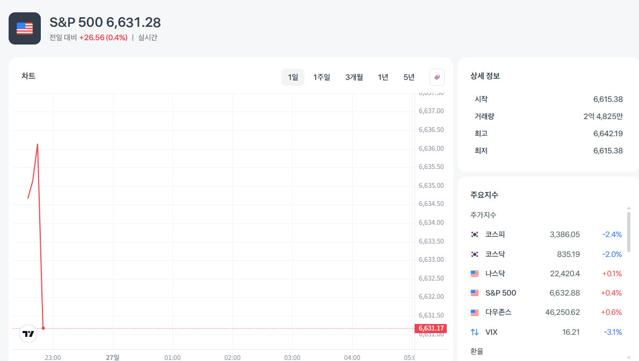Open the VIX index row
The height and width of the screenshot is (361, 639).
tap(546, 332)
